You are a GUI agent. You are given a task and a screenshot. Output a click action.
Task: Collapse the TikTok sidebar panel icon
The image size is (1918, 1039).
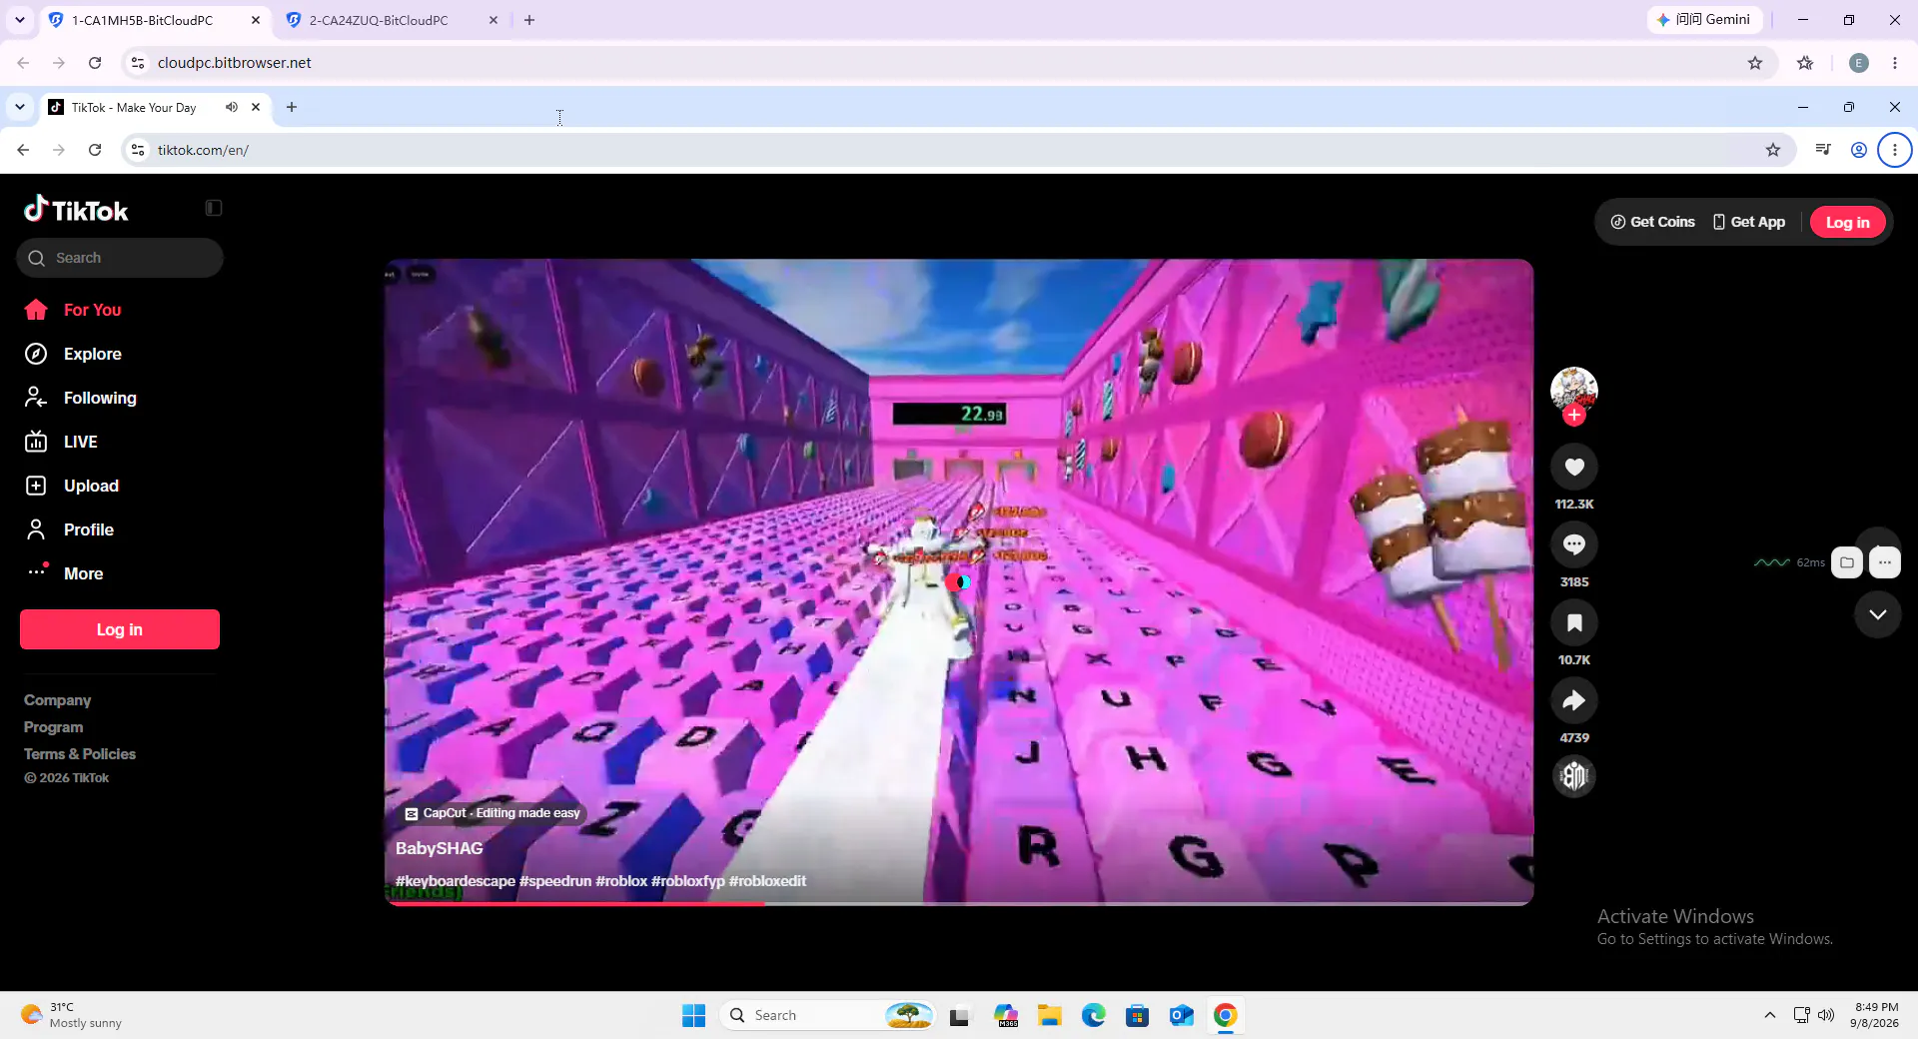pyautogui.click(x=214, y=208)
